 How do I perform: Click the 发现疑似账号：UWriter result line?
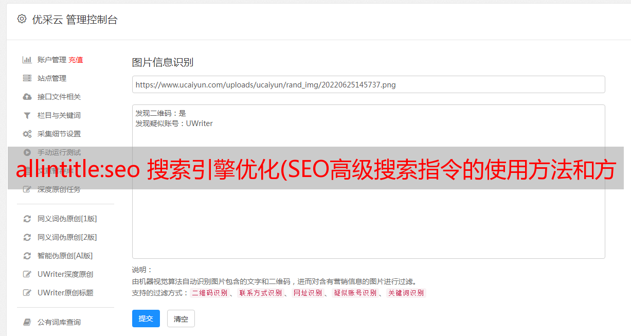point(174,123)
